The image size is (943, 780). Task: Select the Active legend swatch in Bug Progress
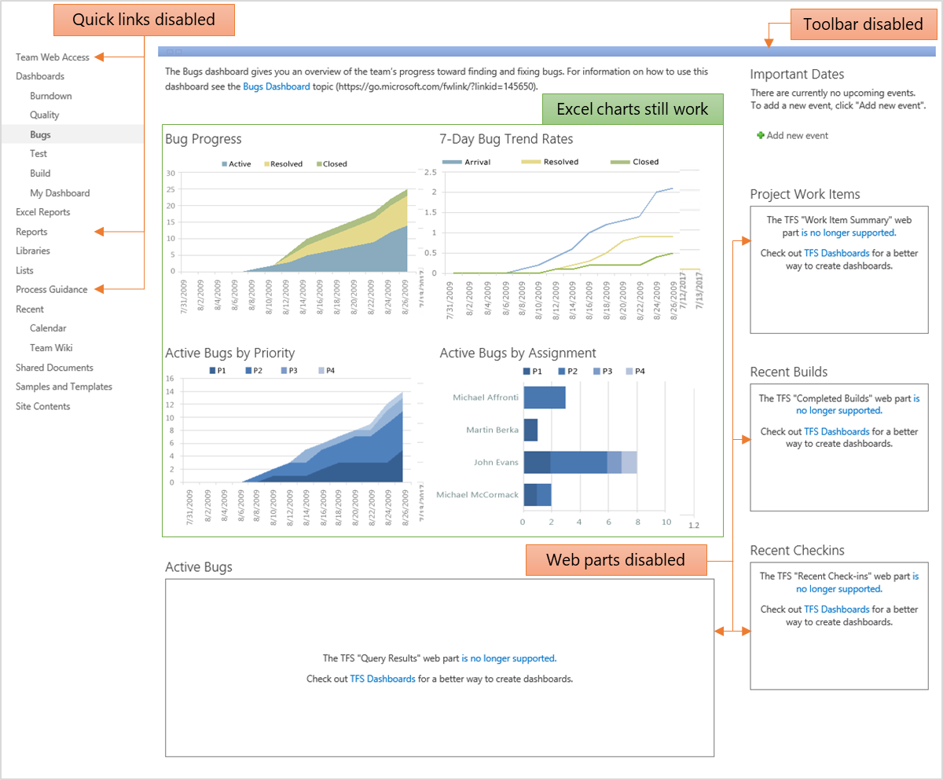(x=224, y=163)
